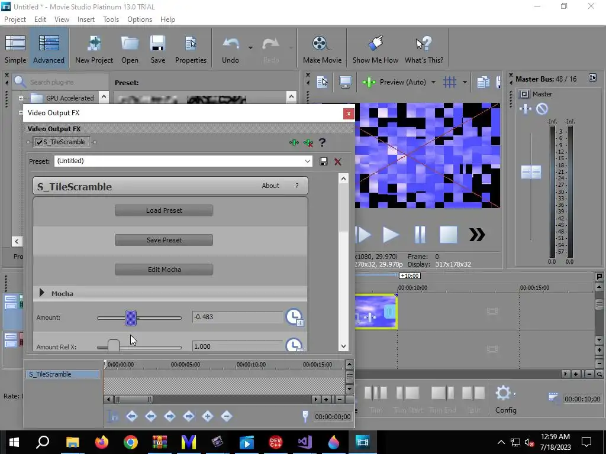Create keyframe plus diamond button
The height and width of the screenshot is (454, 606).
[x=208, y=416]
